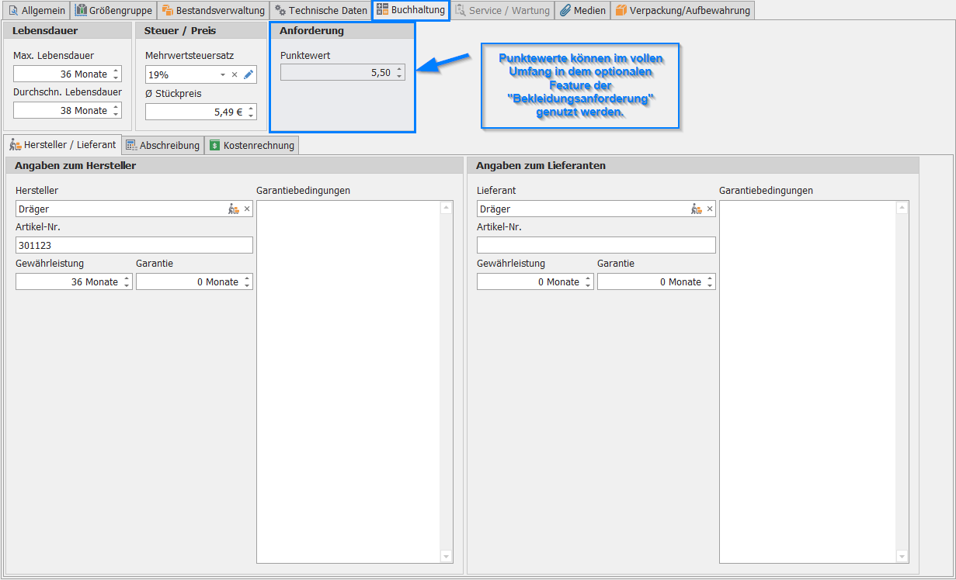Click the empty supplier Artikel-Nr. field
This screenshot has width=956, height=580.
[596, 246]
